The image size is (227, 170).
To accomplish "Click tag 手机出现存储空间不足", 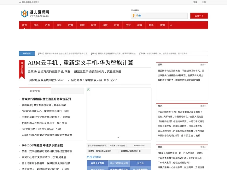I will [97, 145].
